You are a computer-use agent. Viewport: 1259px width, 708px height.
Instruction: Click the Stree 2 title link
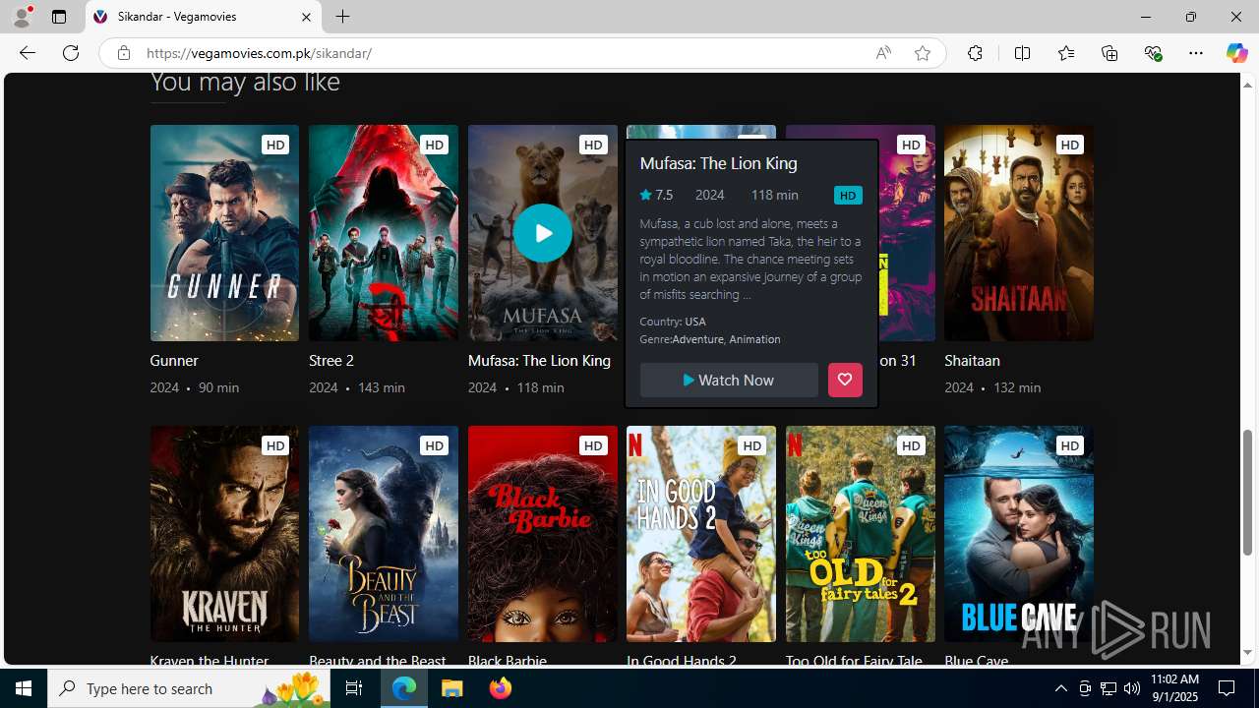tap(331, 361)
